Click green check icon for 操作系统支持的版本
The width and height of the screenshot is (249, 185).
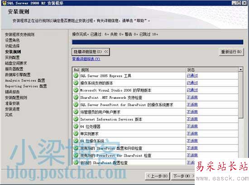76,83
